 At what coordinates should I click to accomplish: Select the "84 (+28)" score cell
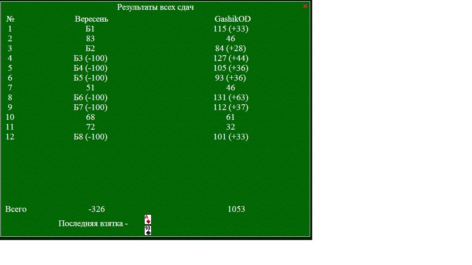pyautogui.click(x=231, y=48)
